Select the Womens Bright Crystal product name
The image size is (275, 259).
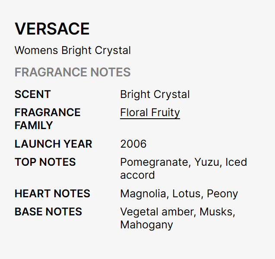(73, 50)
